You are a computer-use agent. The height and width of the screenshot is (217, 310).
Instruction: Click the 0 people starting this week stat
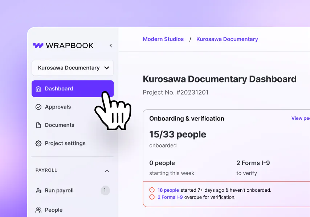[172, 168]
